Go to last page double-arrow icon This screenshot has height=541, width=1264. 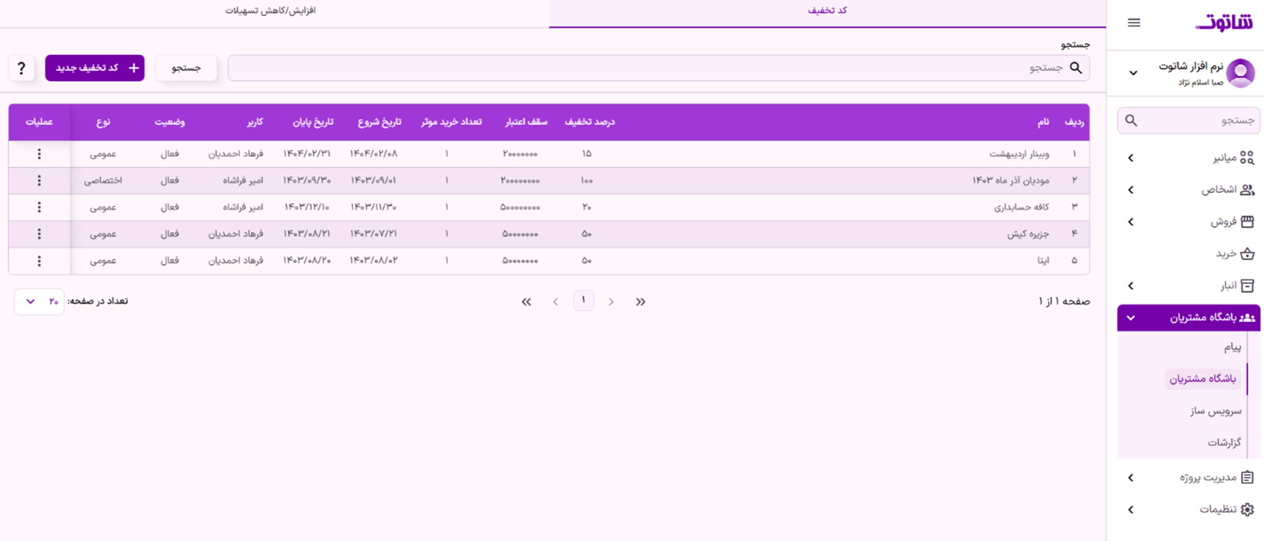pos(526,302)
